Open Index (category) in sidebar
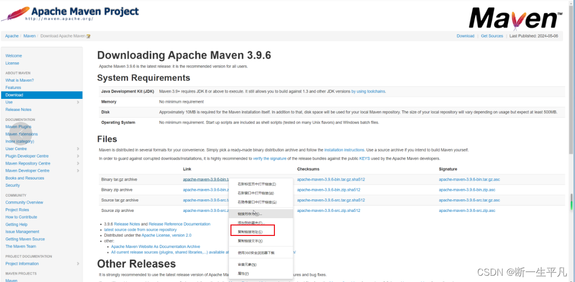The height and width of the screenshot is (282, 575). (x=20, y=141)
